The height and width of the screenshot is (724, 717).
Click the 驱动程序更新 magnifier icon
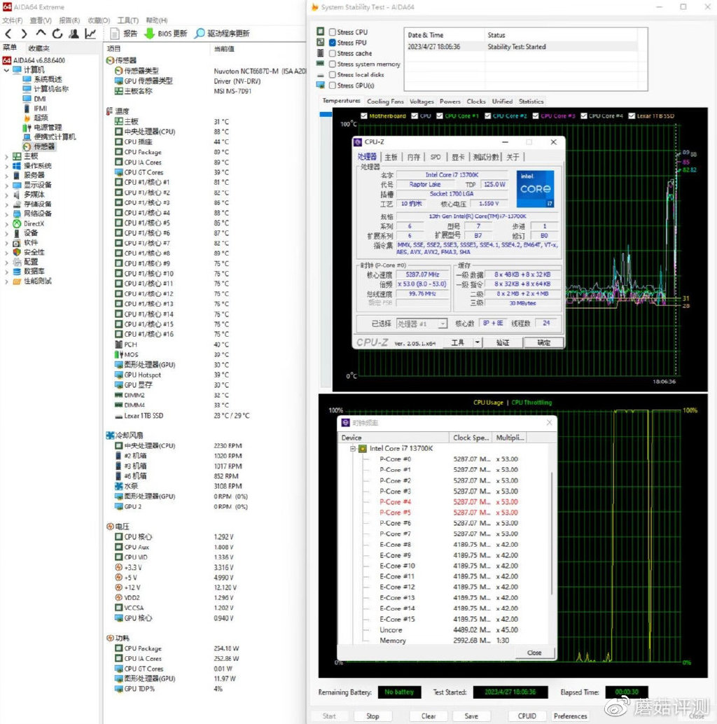click(x=200, y=34)
